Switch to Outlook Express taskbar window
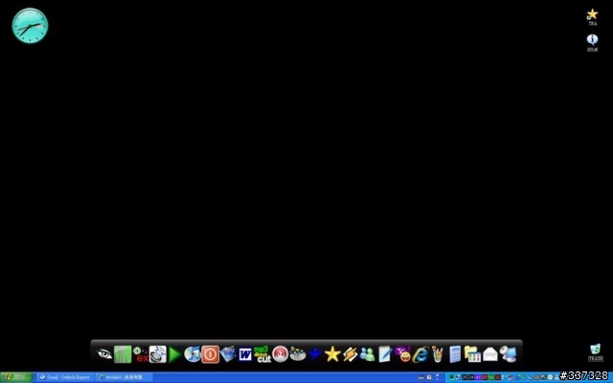The width and height of the screenshot is (613, 383). tap(65, 377)
